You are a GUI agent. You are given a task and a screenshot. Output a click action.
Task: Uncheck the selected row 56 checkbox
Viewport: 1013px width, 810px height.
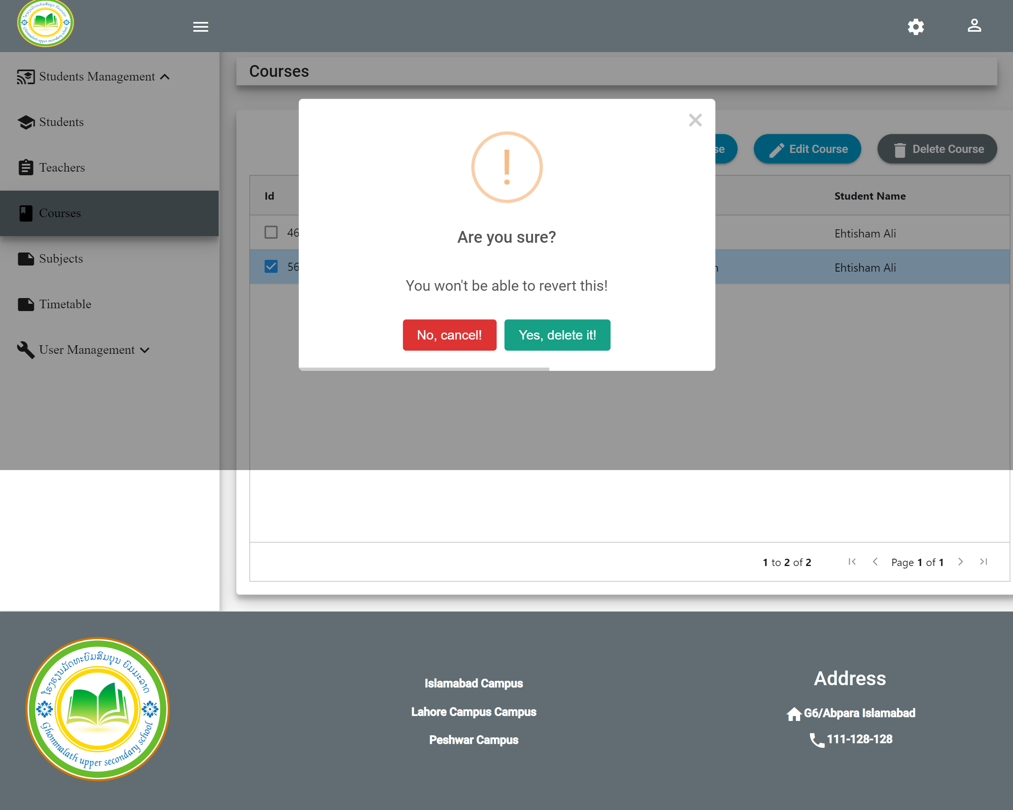271,267
